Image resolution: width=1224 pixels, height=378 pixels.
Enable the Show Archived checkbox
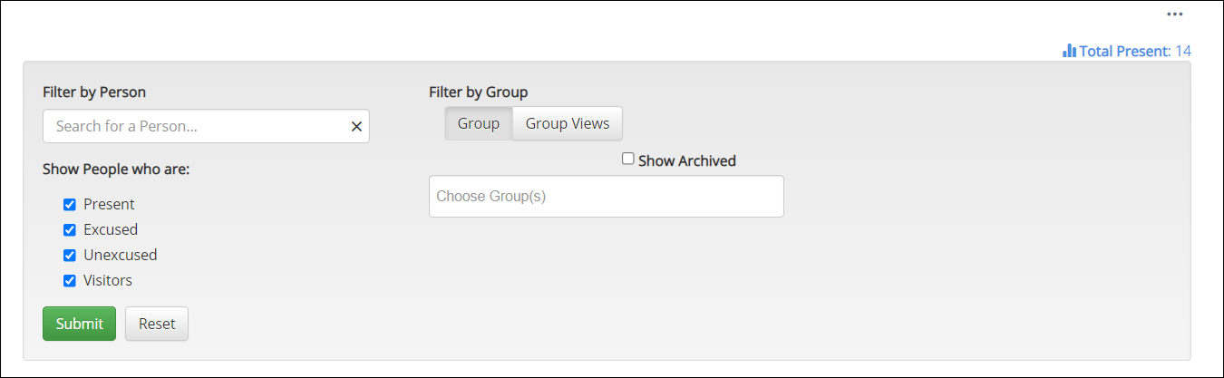point(628,160)
